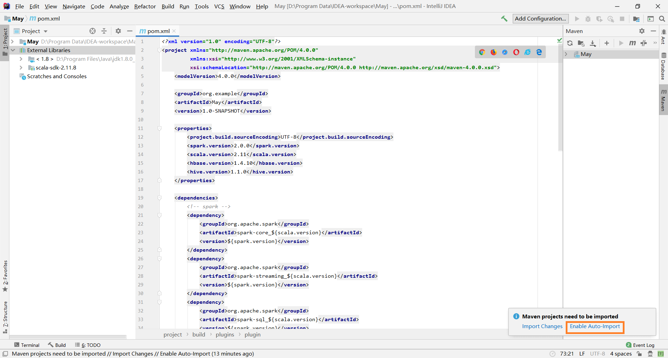Click the LF line separator widget
Viewport: 668px width, 358px height.
(x=582, y=354)
